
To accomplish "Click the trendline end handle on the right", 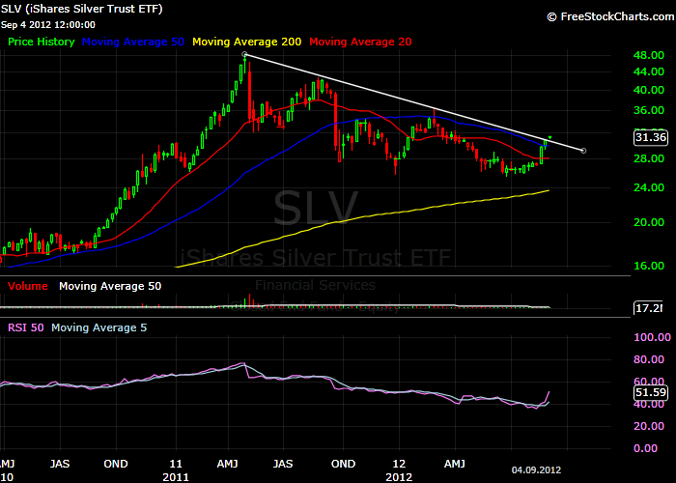I will [583, 151].
